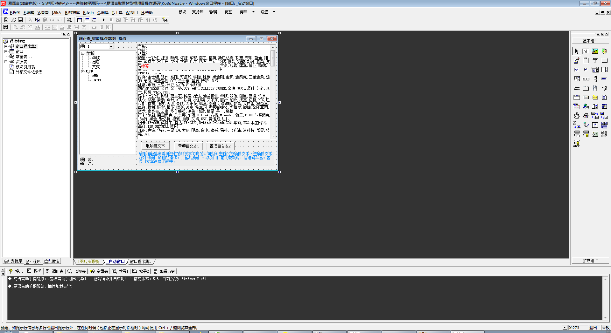Expand the 窗口程序集1 tree node
The width and height of the screenshot is (611, 333).
pos(6,46)
